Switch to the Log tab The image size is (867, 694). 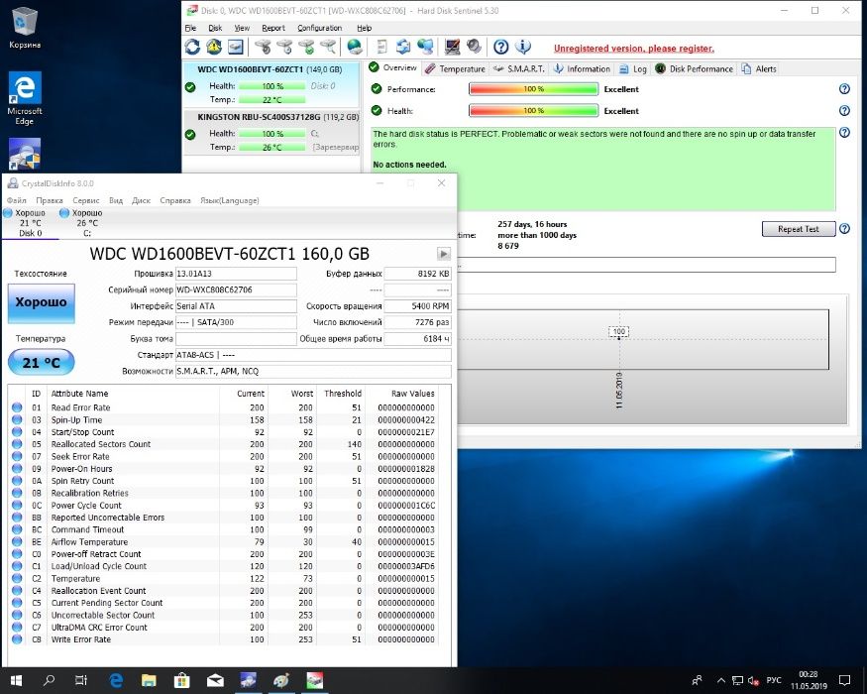pyautogui.click(x=633, y=68)
